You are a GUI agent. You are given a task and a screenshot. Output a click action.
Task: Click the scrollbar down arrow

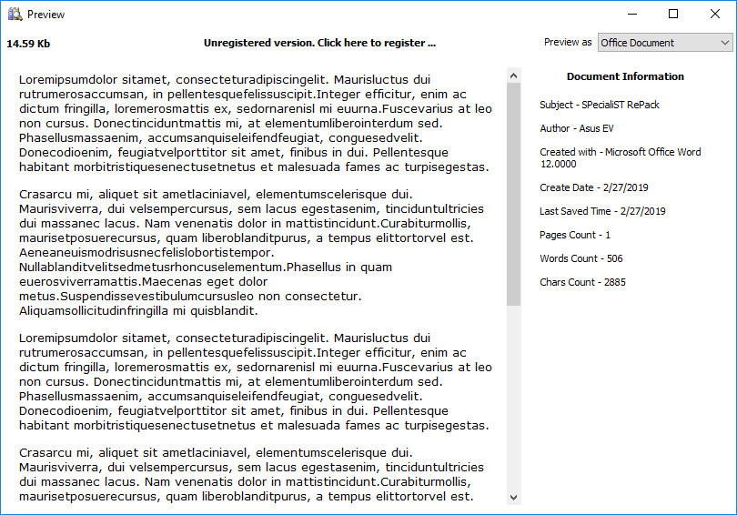514,497
